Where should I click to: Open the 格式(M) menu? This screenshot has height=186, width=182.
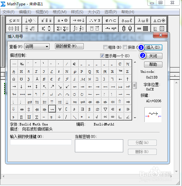[59, 12]
